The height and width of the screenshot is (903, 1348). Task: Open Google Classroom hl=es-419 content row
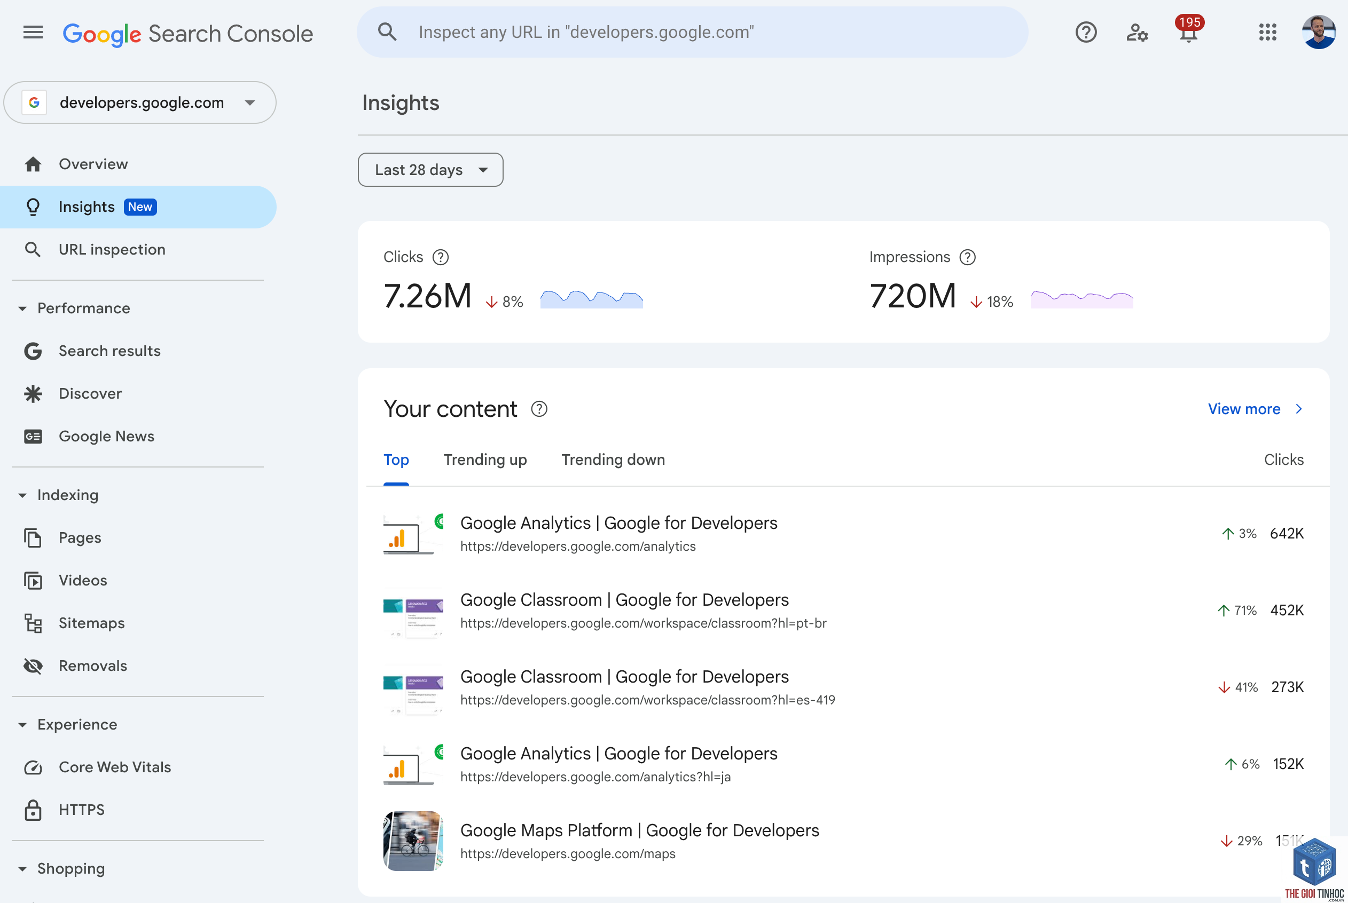pyautogui.click(x=844, y=687)
